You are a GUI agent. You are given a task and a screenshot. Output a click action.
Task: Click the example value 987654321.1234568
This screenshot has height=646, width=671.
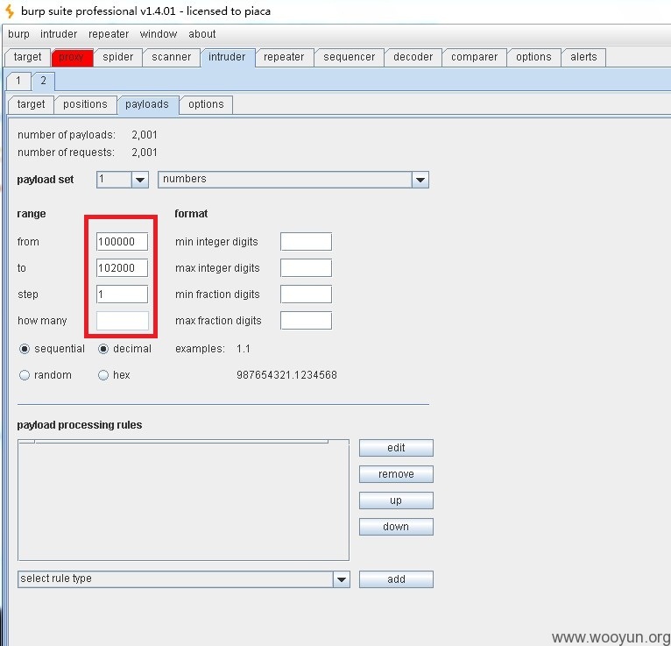click(286, 375)
